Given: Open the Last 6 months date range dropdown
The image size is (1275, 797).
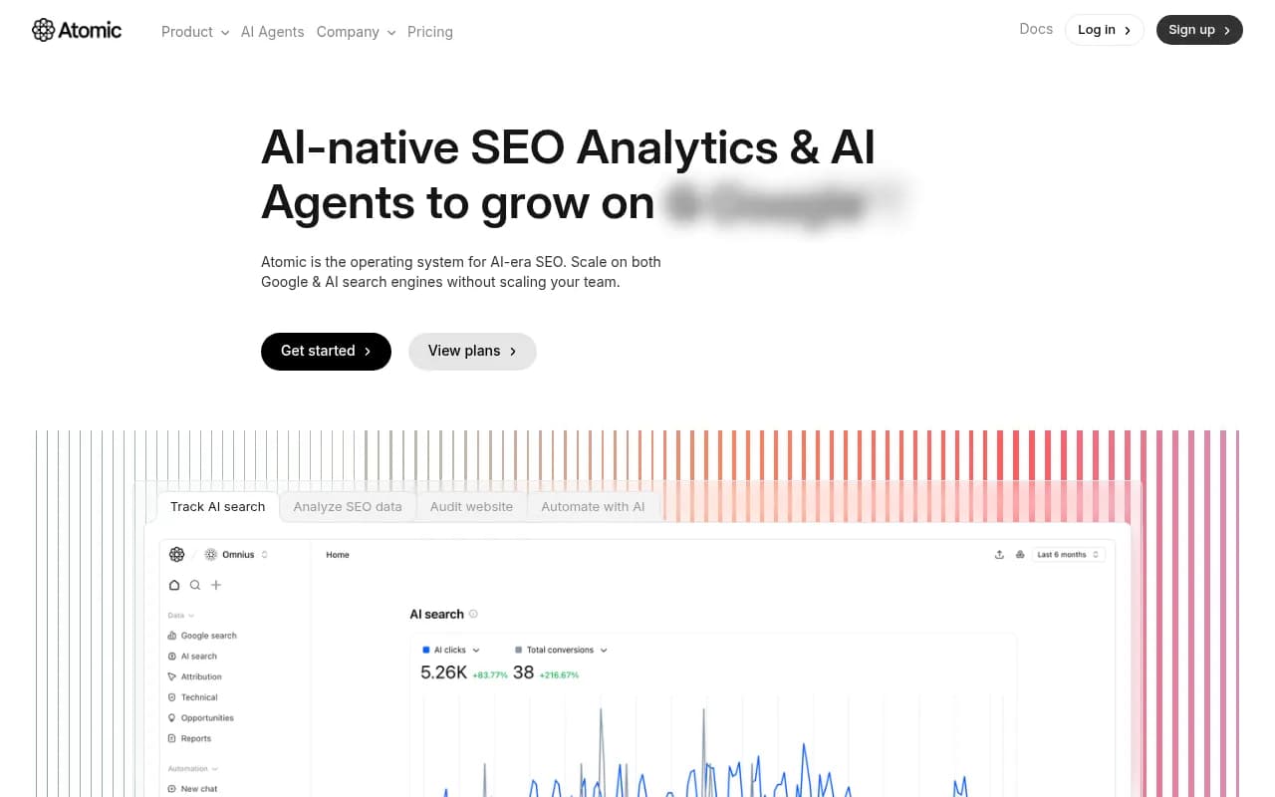Looking at the screenshot, I should click(x=1066, y=554).
